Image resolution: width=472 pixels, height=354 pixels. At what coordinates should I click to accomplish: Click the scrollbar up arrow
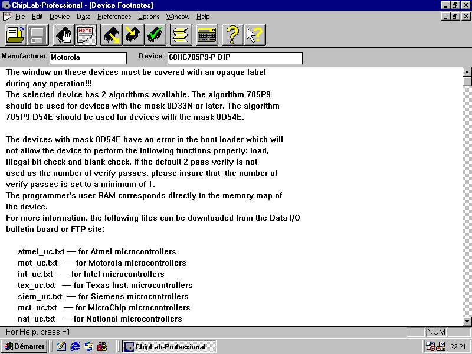467,72
